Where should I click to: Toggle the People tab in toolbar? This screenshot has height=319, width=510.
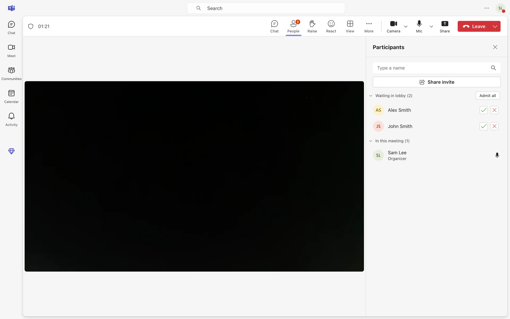point(293,26)
